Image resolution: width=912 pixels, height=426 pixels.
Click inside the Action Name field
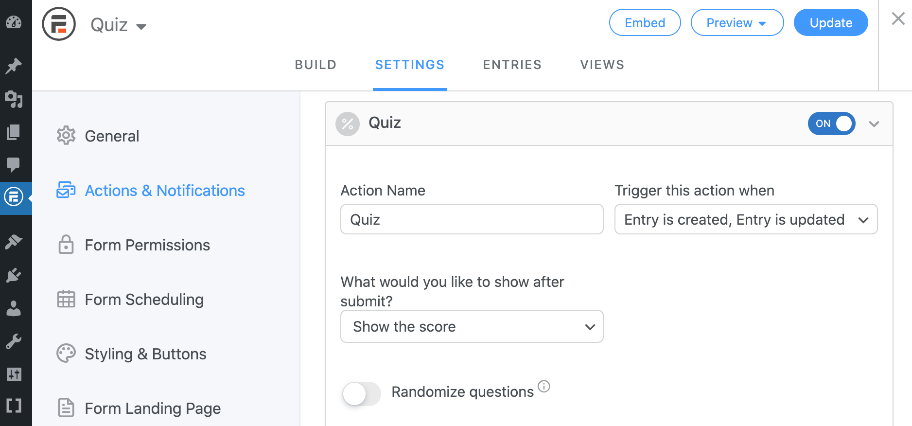coord(471,219)
